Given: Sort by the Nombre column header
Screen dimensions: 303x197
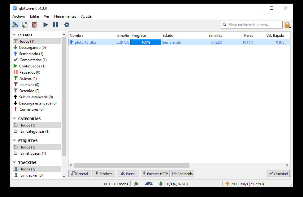Looking at the screenshot, I should 84,36.
